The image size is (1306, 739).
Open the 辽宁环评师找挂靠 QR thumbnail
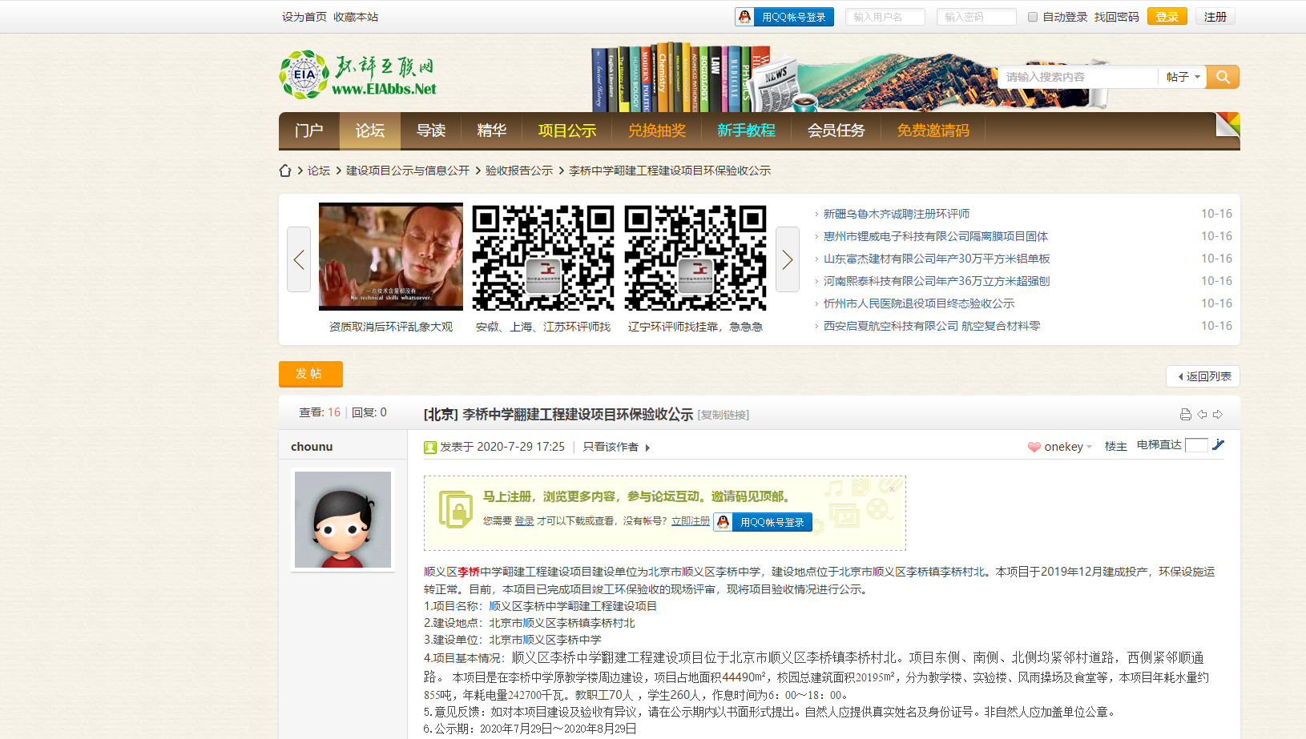695,256
